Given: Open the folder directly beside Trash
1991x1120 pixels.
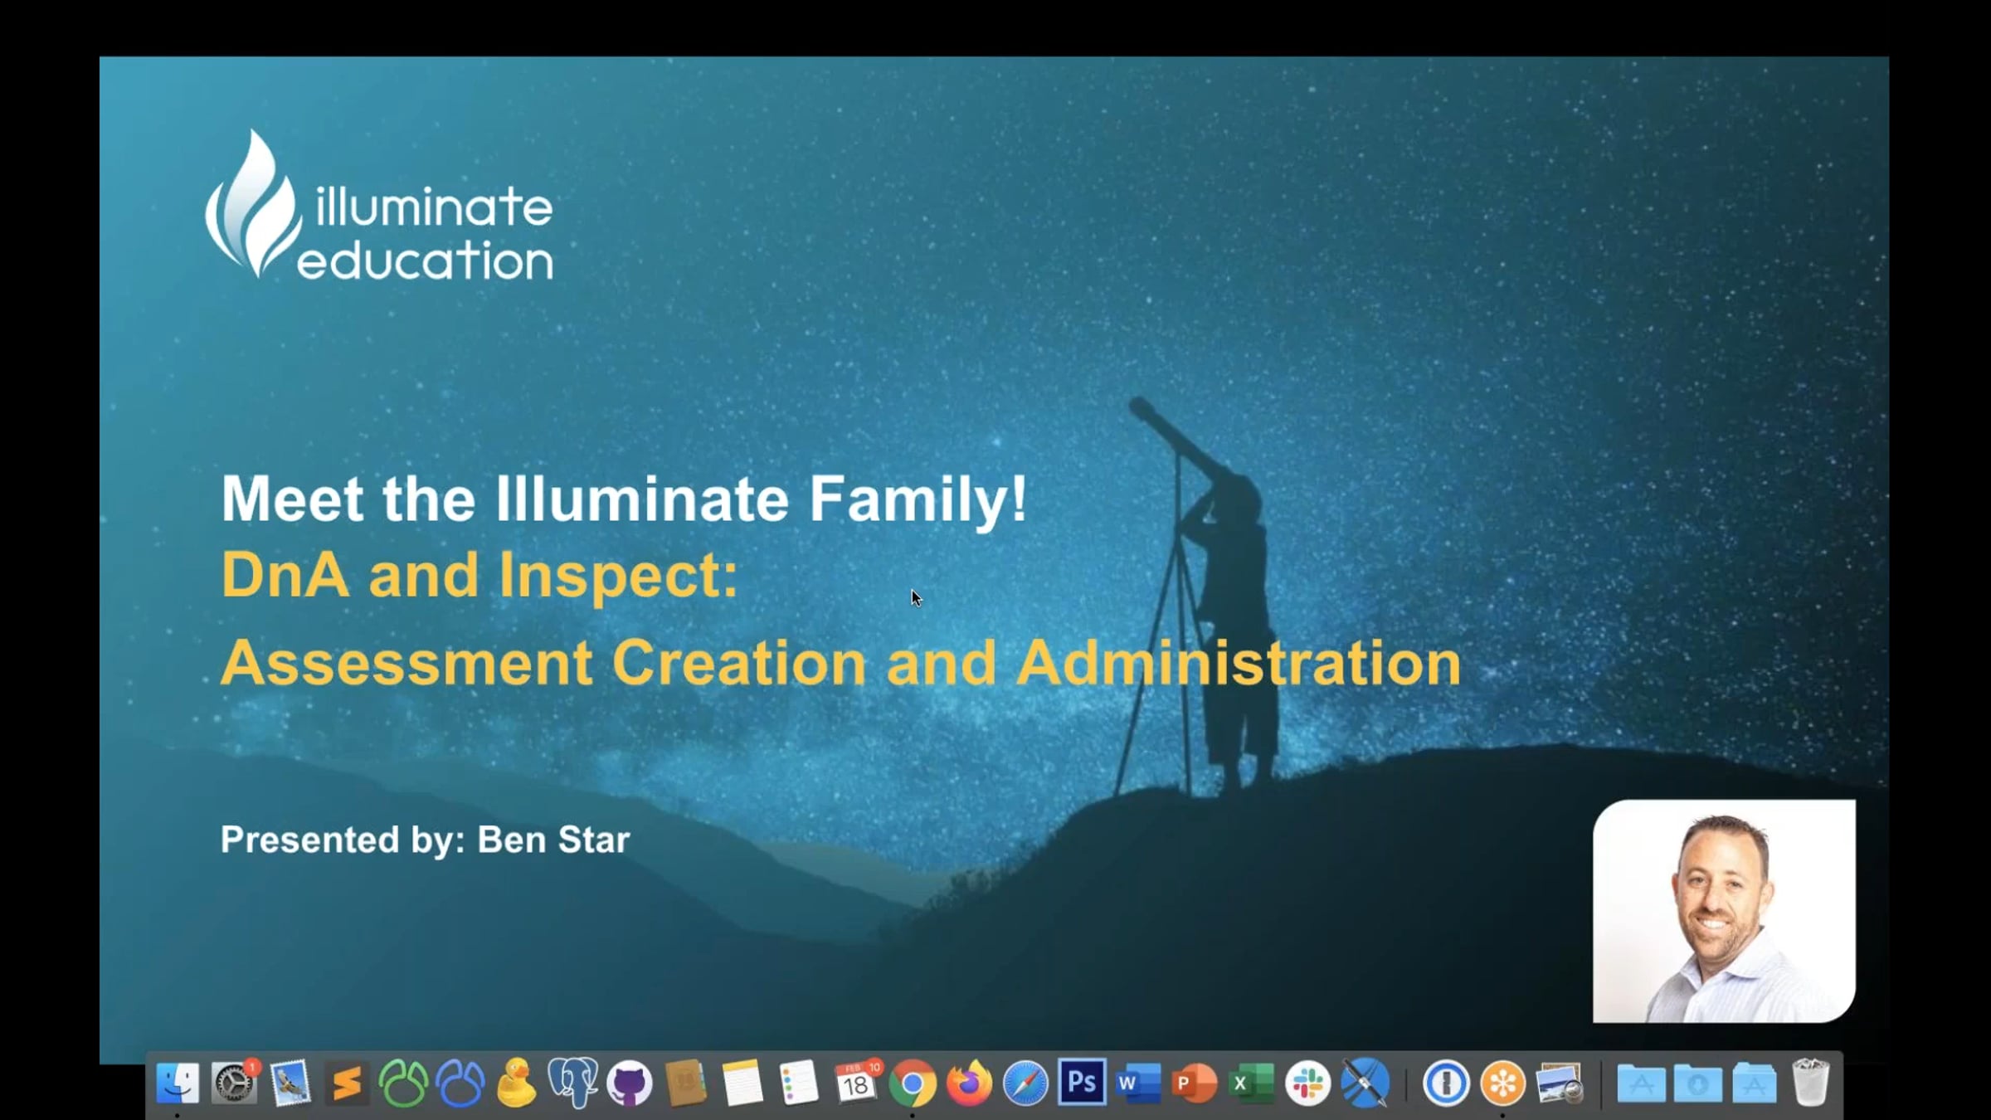Looking at the screenshot, I should [1754, 1083].
